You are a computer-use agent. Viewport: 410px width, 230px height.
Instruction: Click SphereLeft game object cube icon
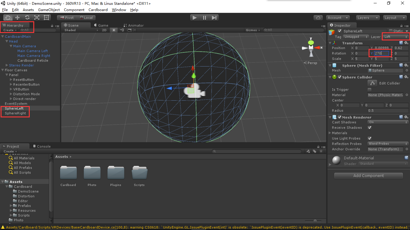(x=332, y=32)
